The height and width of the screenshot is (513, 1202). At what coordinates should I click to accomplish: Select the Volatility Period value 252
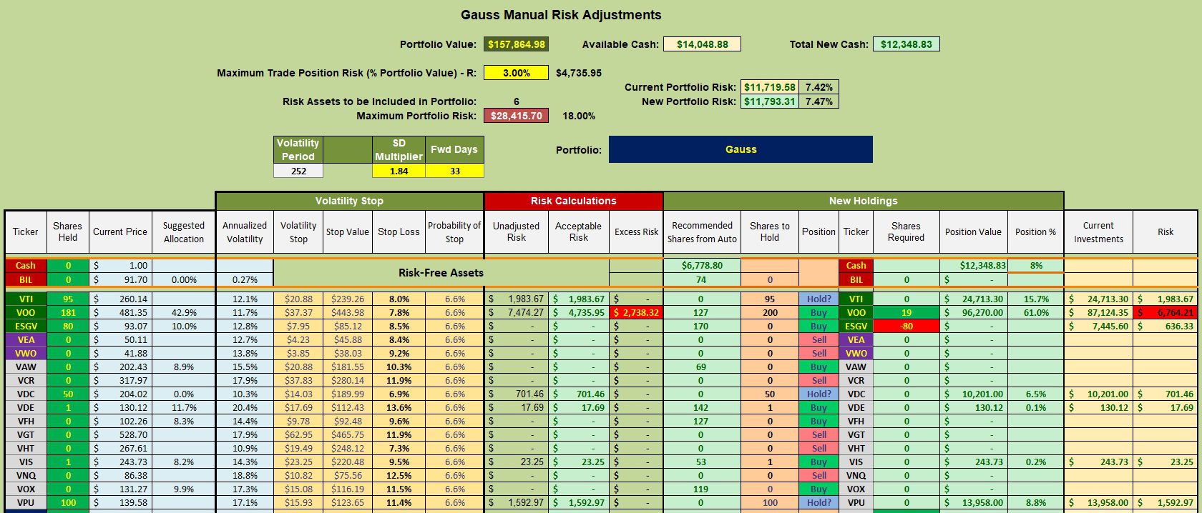point(298,171)
